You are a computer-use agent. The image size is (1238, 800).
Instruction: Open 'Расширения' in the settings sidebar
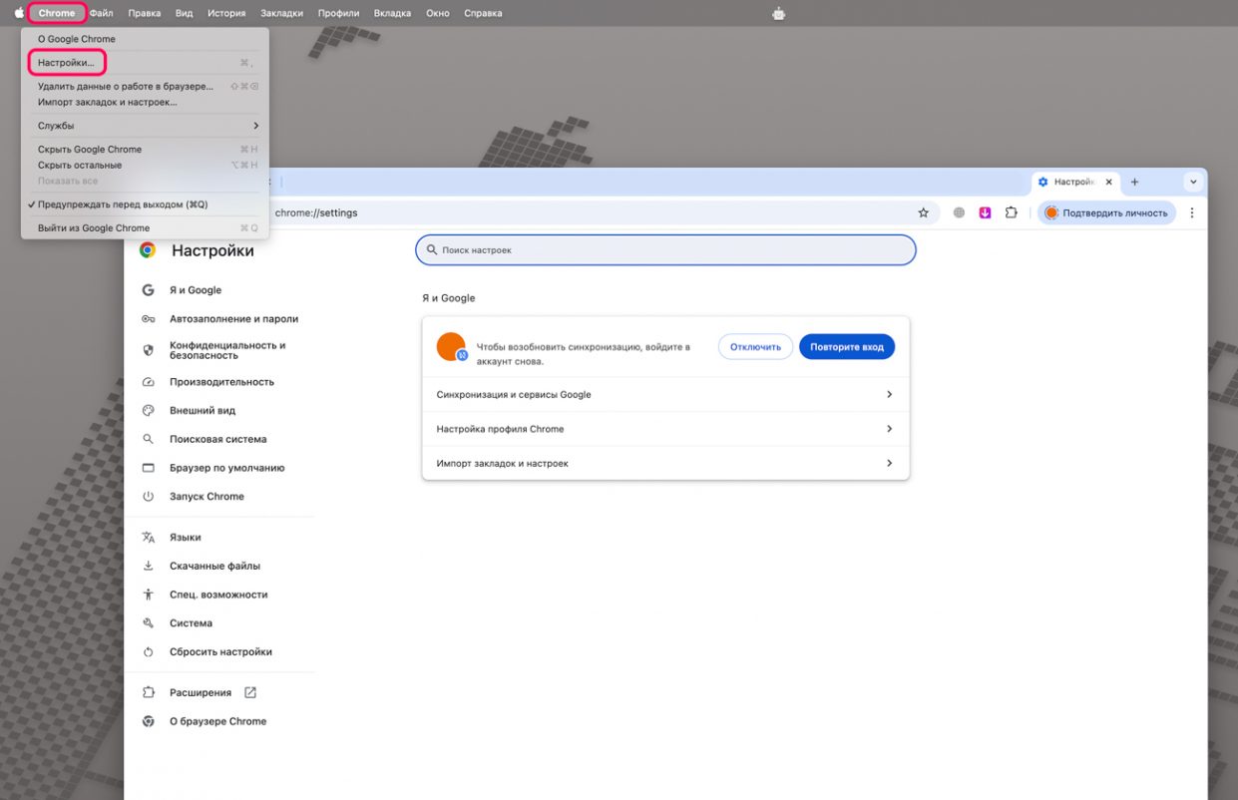[201, 692]
